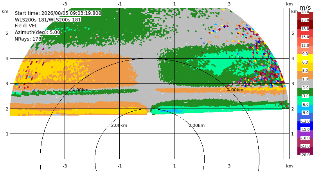Click the orange 1.0 to 3.0 colorbar band
Viewport: 313px width, 171px height.
(305, 75)
